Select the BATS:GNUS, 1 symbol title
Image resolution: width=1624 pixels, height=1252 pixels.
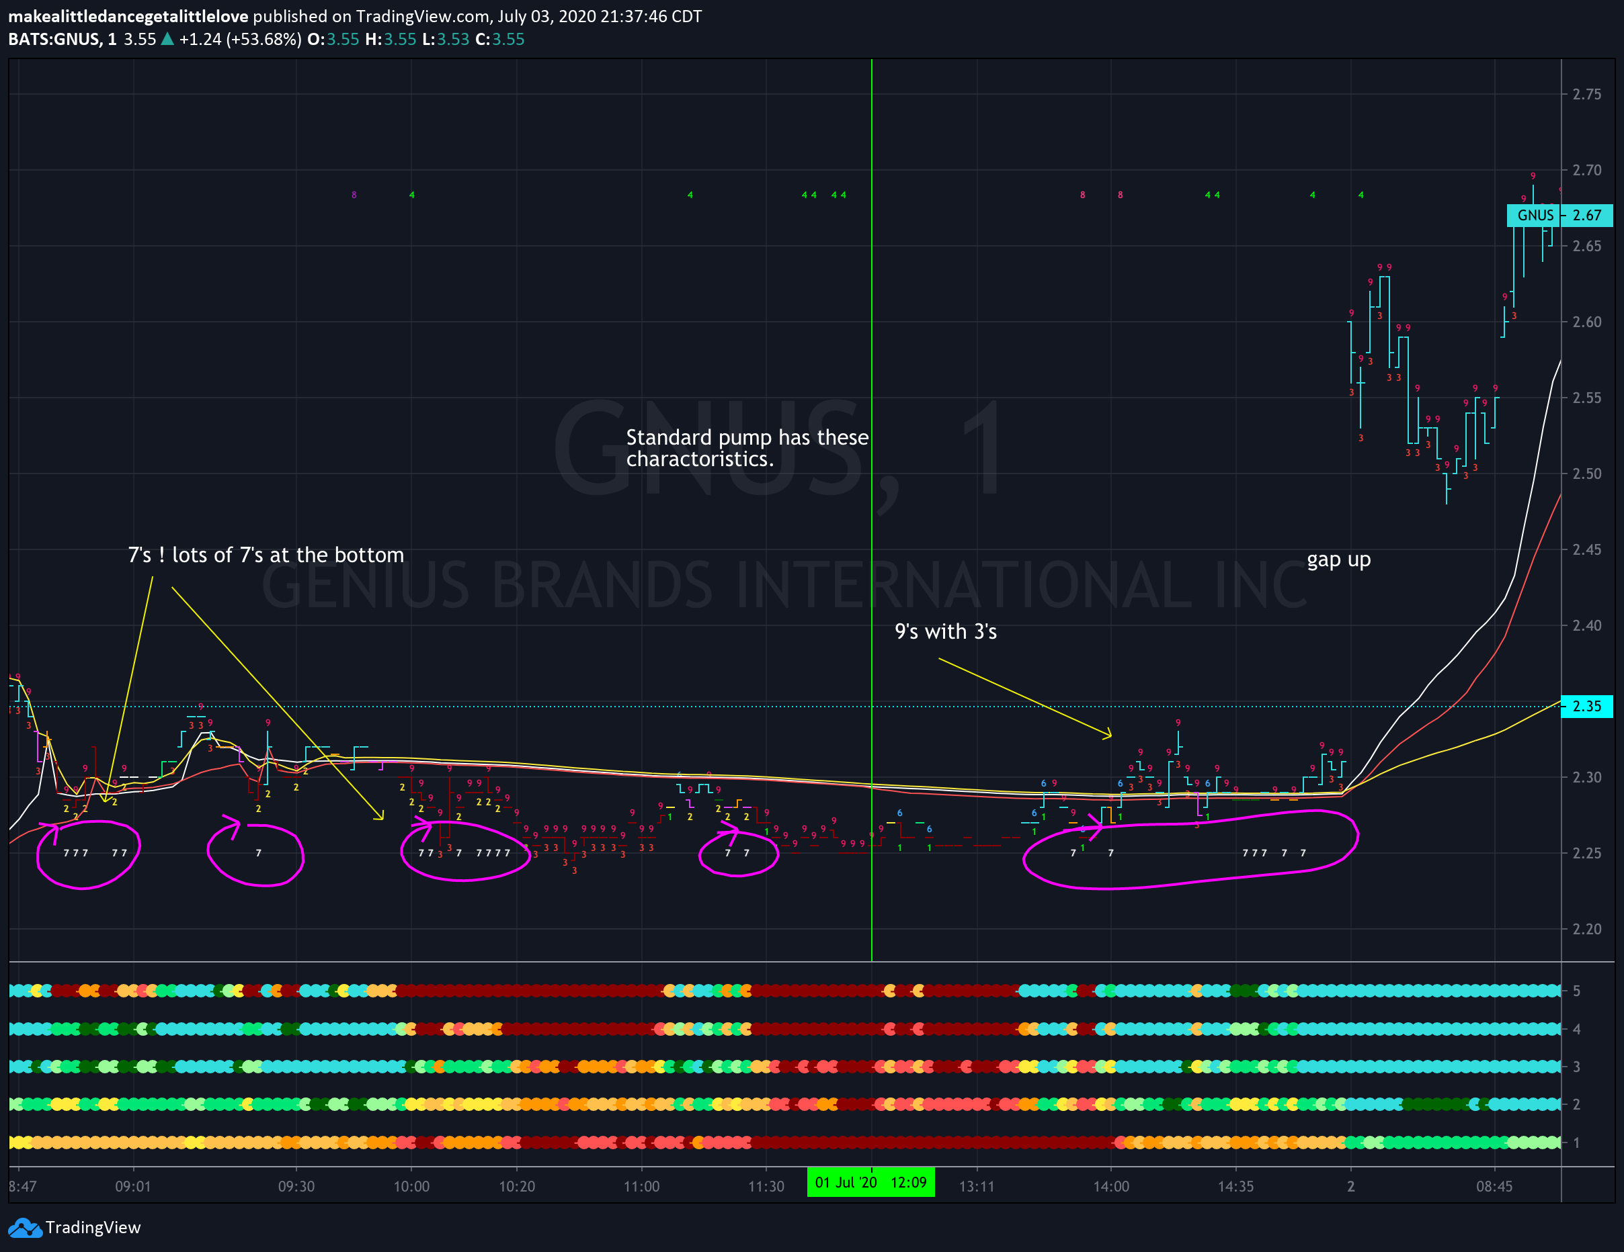coord(63,40)
